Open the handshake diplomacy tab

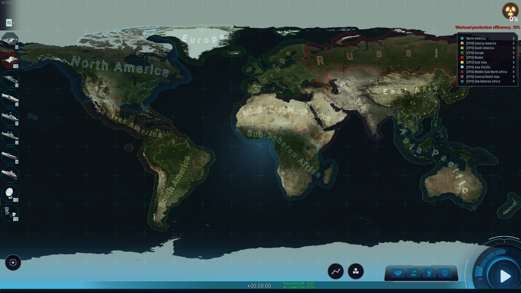tap(398, 273)
